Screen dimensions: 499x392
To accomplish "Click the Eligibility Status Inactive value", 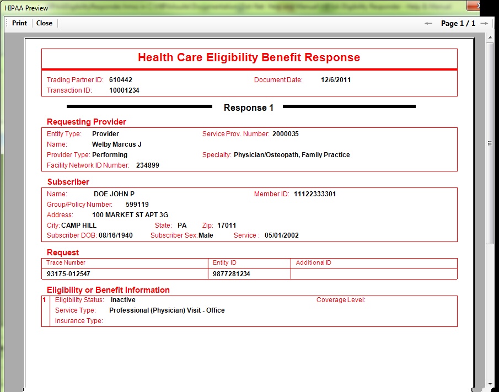I will click(123, 299).
